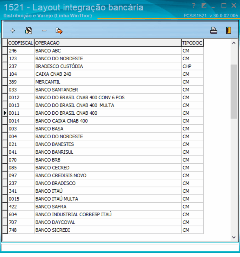Minimize the window
The image size is (240, 257).
click(x=213, y=7)
